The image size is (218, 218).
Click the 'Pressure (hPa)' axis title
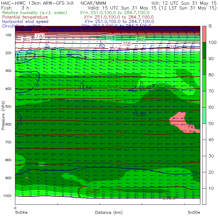point(3,115)
